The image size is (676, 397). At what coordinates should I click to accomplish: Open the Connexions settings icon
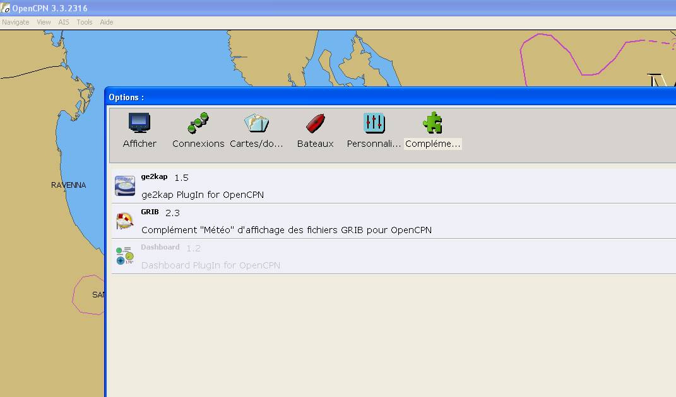tap(198, 123)
